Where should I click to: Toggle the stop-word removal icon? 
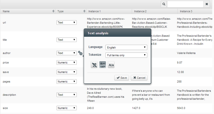[94, 65]
